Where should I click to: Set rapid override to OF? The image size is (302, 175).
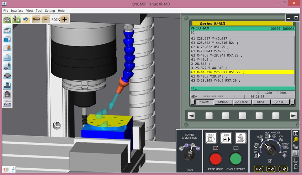pos(181,148)
